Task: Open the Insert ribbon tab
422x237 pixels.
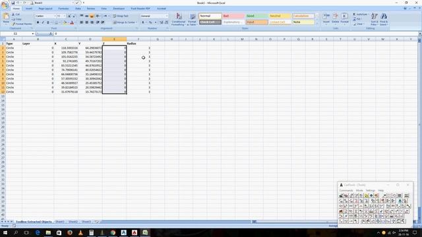Action: point(29,9)
